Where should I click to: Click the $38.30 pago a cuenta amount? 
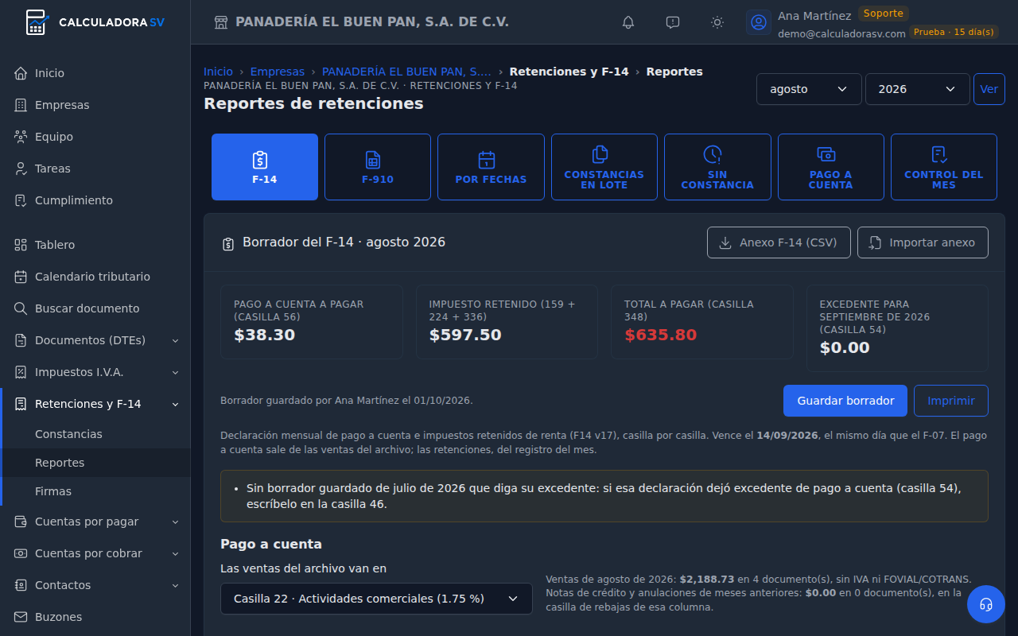265,335
